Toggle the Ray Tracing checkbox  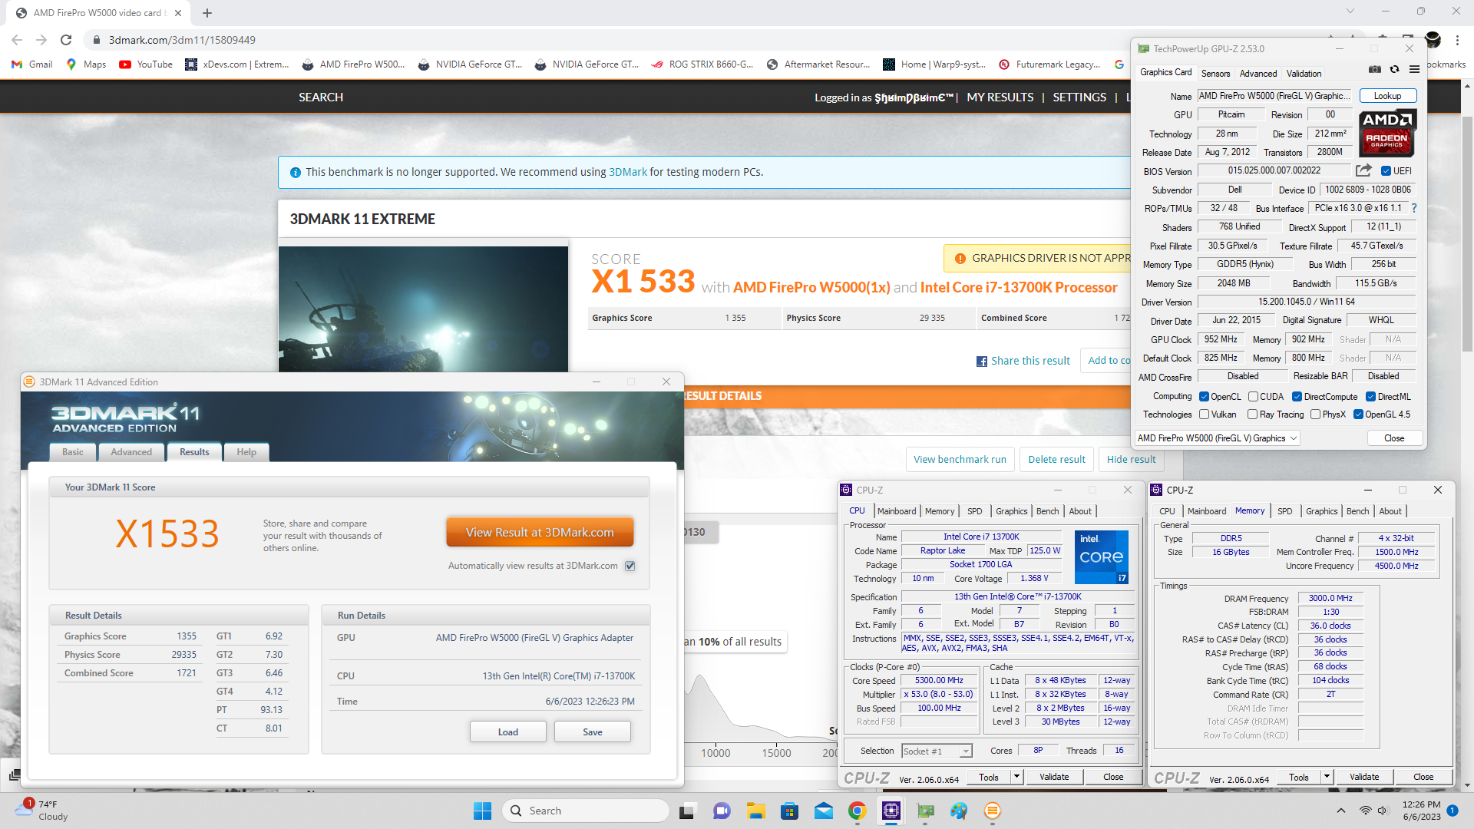tap(1252, 414)
